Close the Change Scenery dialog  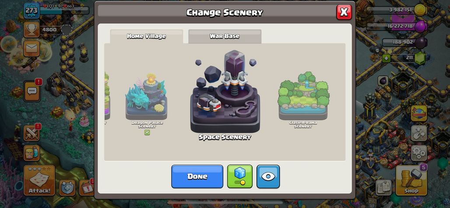(344, 12)
